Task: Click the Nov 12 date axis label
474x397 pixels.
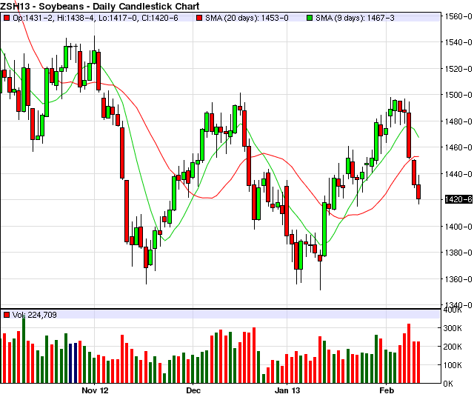Action: (x=95, y=390)
